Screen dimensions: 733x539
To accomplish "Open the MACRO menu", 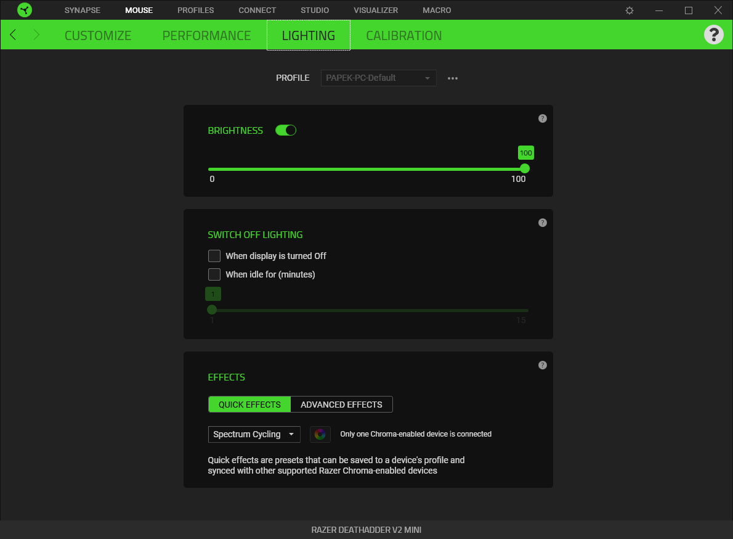I will 437,10.
